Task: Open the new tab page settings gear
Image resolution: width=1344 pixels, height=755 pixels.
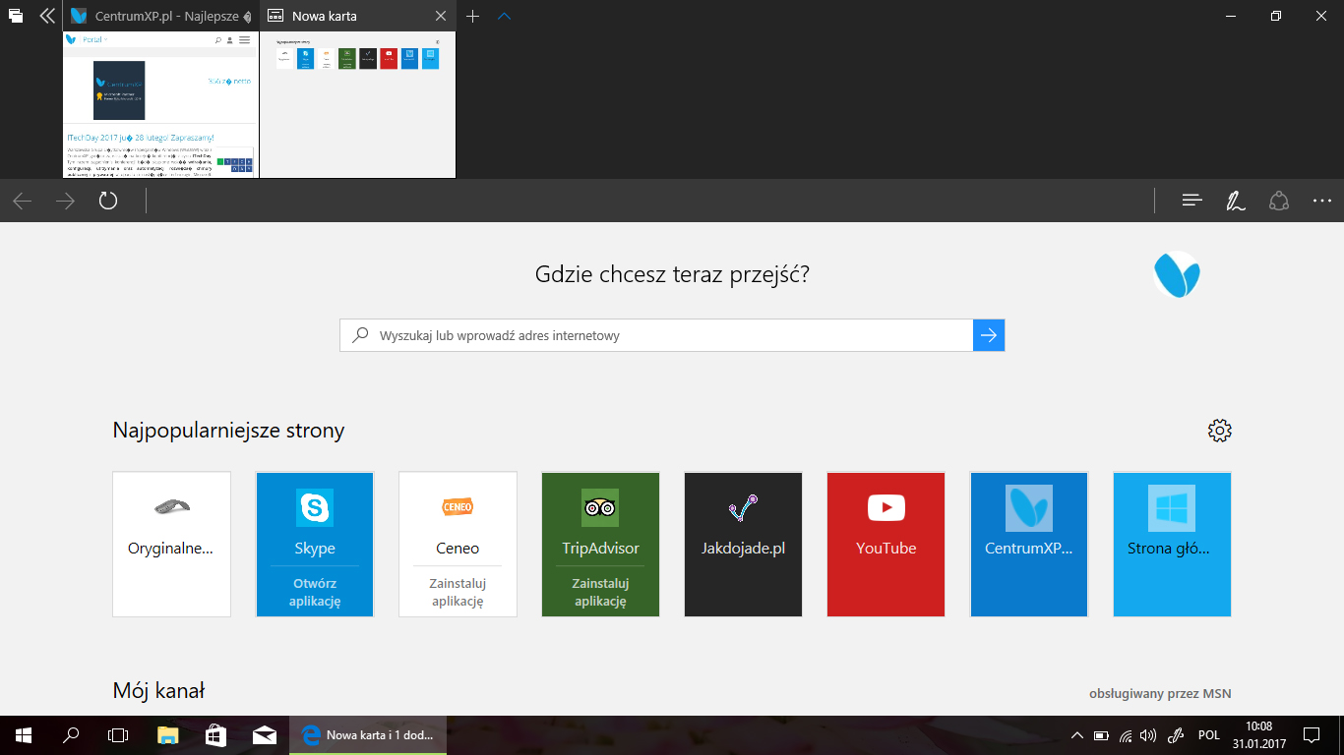Action: 1220,431
